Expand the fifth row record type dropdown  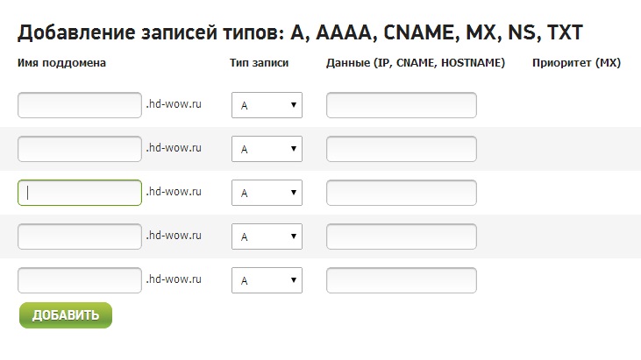click(267, 281)
